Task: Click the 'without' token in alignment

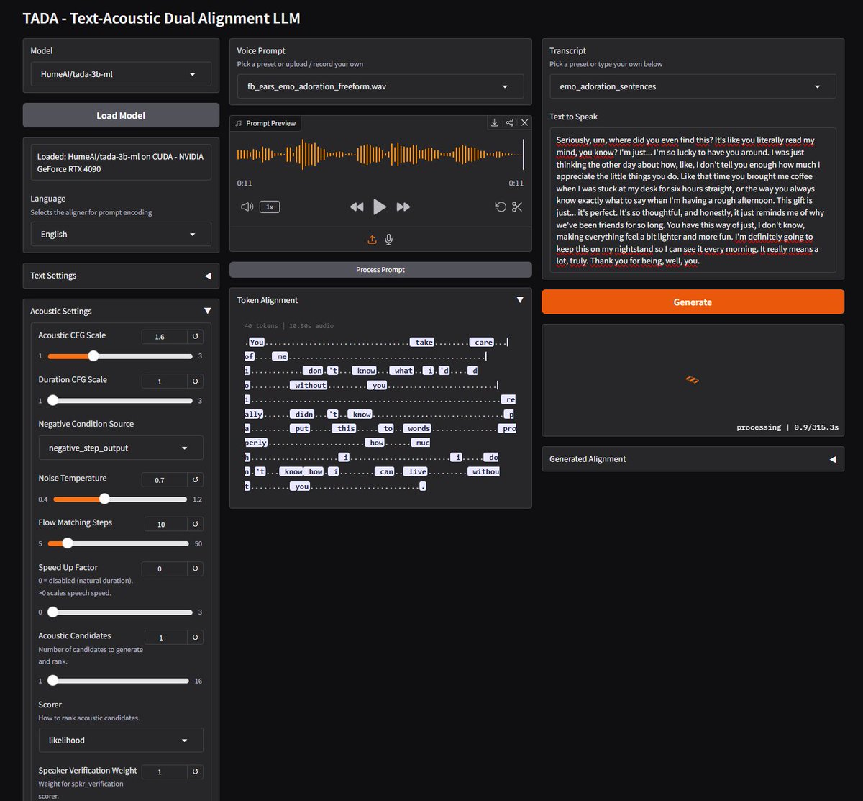Action: 310,386
